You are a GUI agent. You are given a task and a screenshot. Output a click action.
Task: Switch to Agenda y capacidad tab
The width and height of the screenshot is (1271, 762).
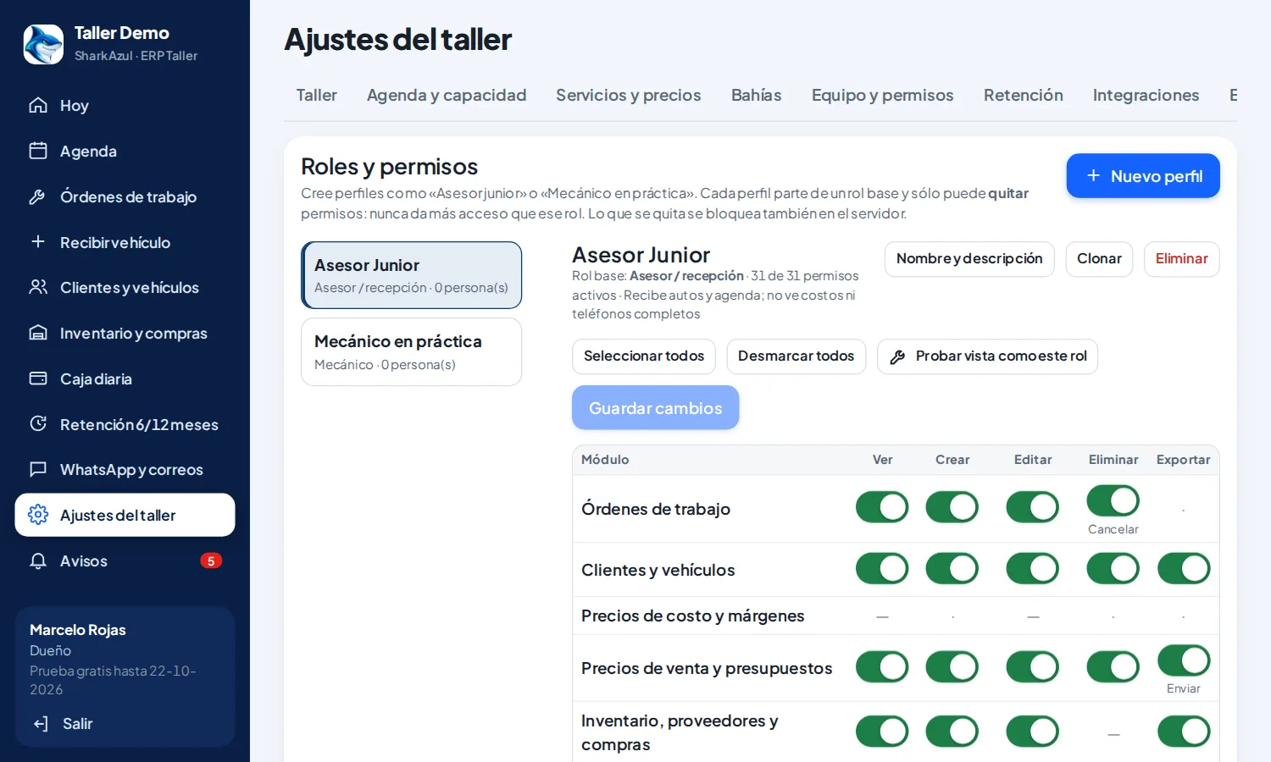(x=447, y=95)
